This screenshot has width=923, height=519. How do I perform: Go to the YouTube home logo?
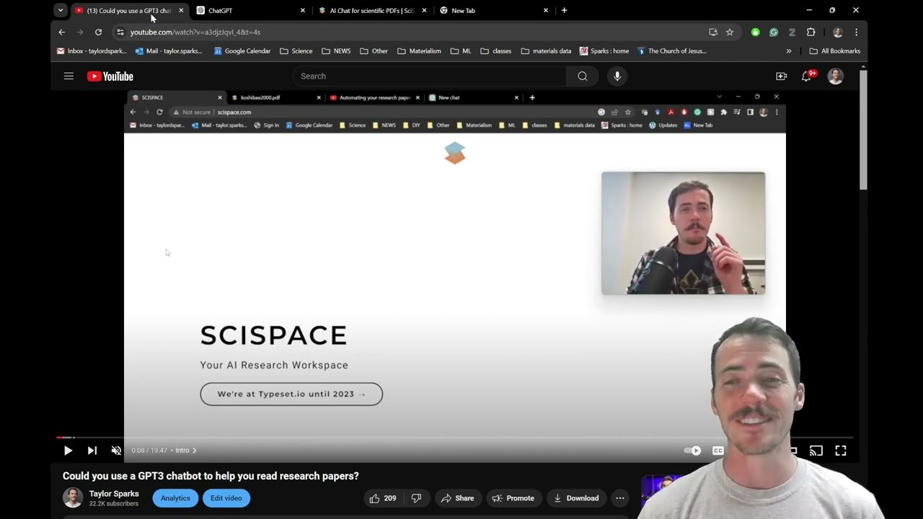[x=110, y=76]
